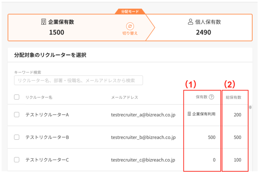Click the building icon beside 企業保有数

tap(43, 22)
